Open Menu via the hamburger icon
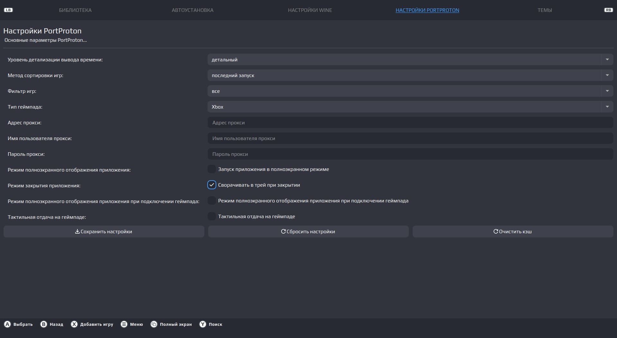 point(124,324)
